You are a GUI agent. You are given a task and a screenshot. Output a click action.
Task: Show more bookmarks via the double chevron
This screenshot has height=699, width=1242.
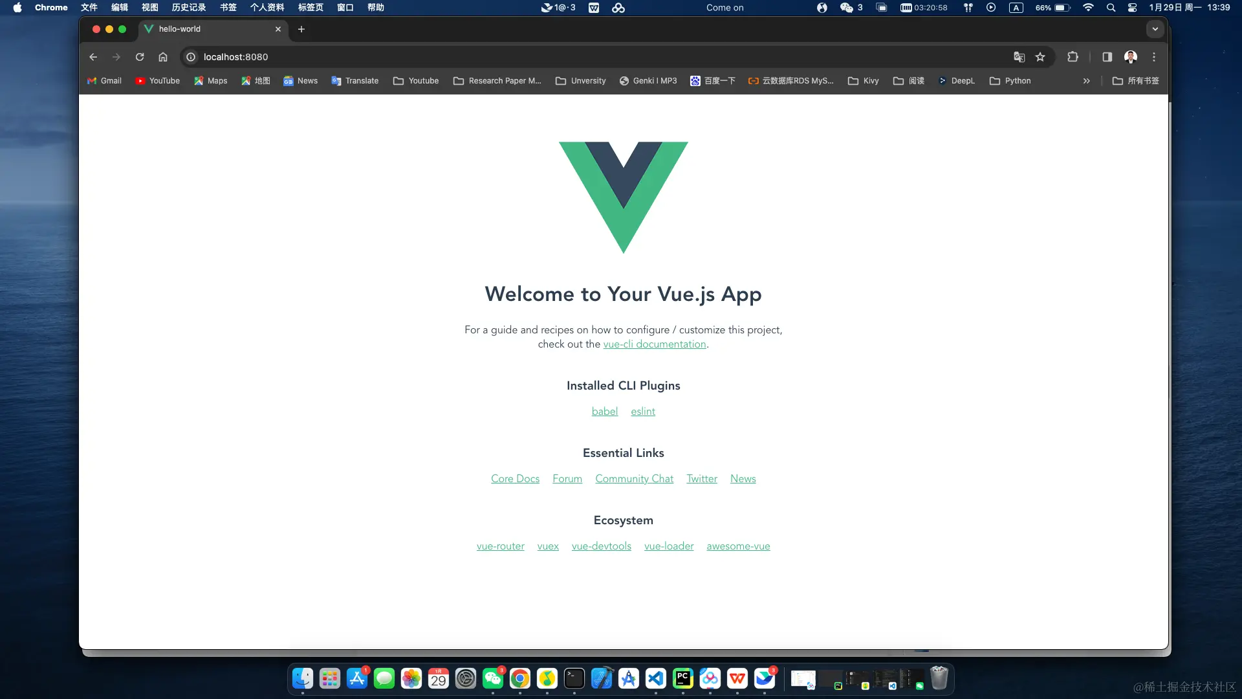(1087, 81)
